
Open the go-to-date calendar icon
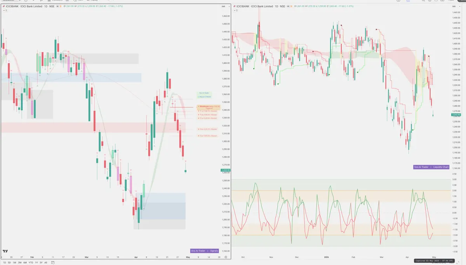(52, 263)
